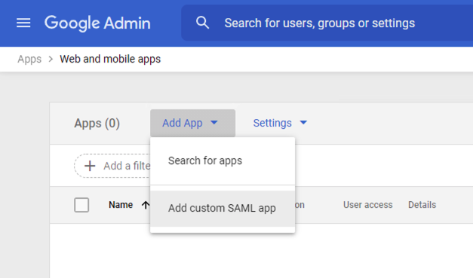Open the hamburger main menu
This screenshot has height=278, width=473.
tap(23, 23)
